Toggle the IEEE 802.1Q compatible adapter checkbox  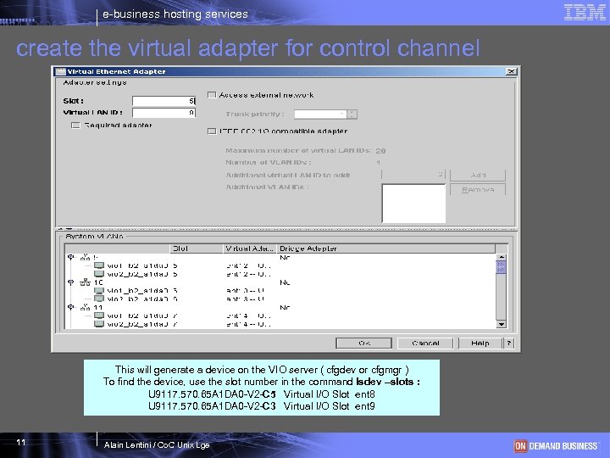pyautogui.click(x=212, y=131)
